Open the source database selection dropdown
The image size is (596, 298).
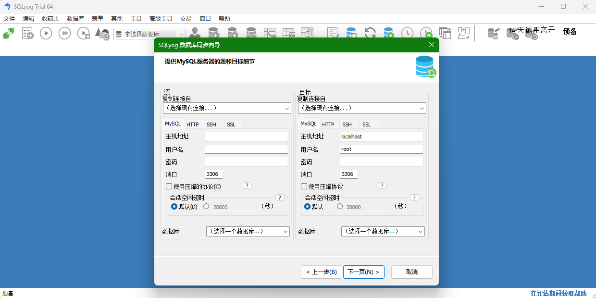pyautogui.click(x=248, y=232)
